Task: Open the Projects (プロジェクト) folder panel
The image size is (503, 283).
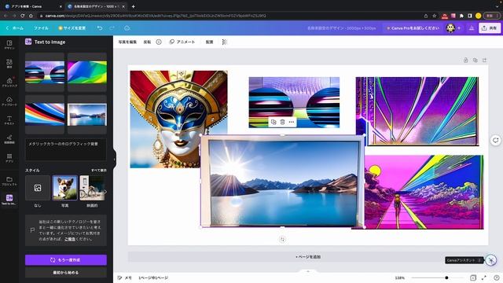Action: click(9, 181)
